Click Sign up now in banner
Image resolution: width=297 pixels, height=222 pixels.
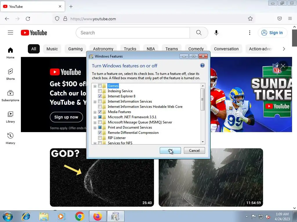pyautogui.click(x=66, y=117)
